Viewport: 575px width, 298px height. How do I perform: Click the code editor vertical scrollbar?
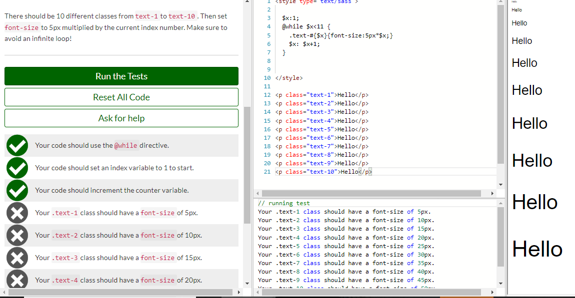click(x=500, y=84)
